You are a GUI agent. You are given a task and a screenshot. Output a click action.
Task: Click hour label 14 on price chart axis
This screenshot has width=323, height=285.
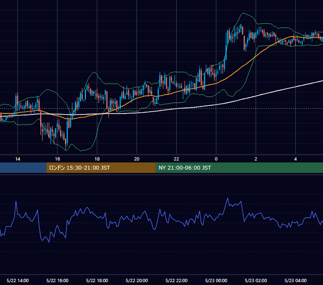18,159
